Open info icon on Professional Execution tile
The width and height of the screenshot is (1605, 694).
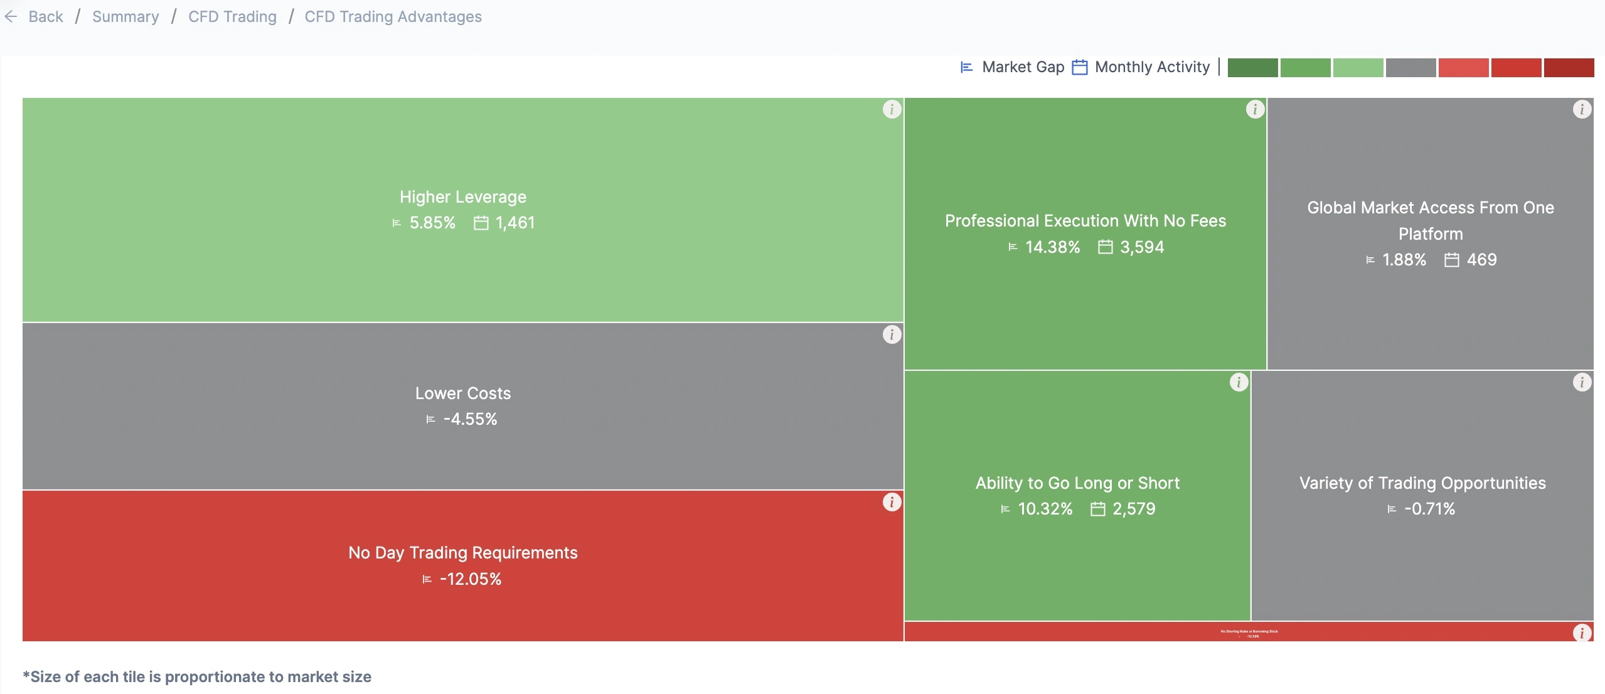1255,110
